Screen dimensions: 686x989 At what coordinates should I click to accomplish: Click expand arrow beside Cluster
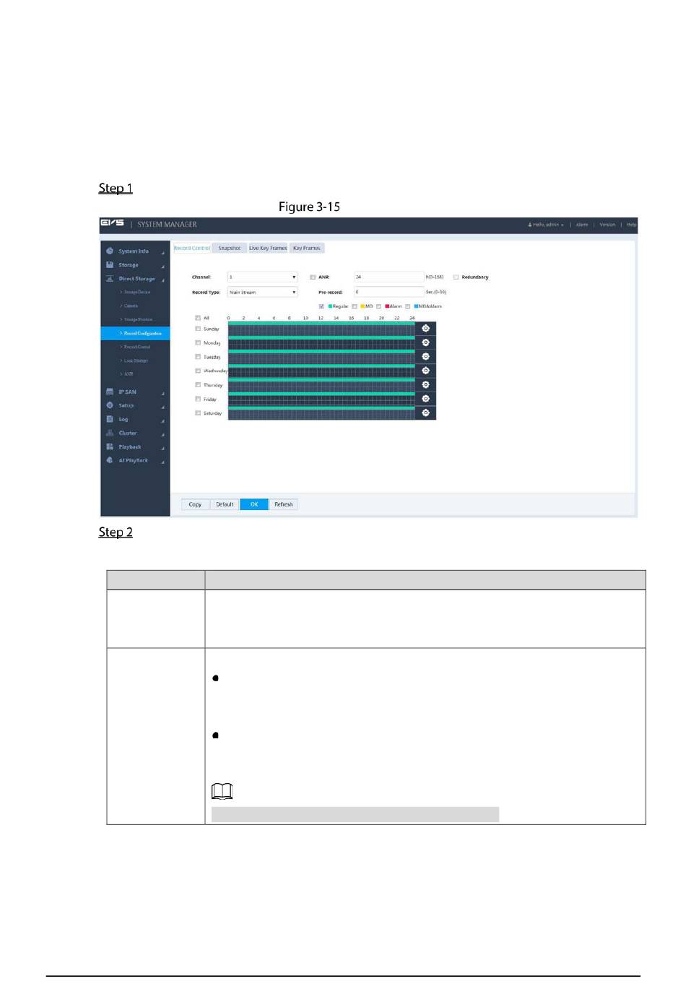[163, 435]
